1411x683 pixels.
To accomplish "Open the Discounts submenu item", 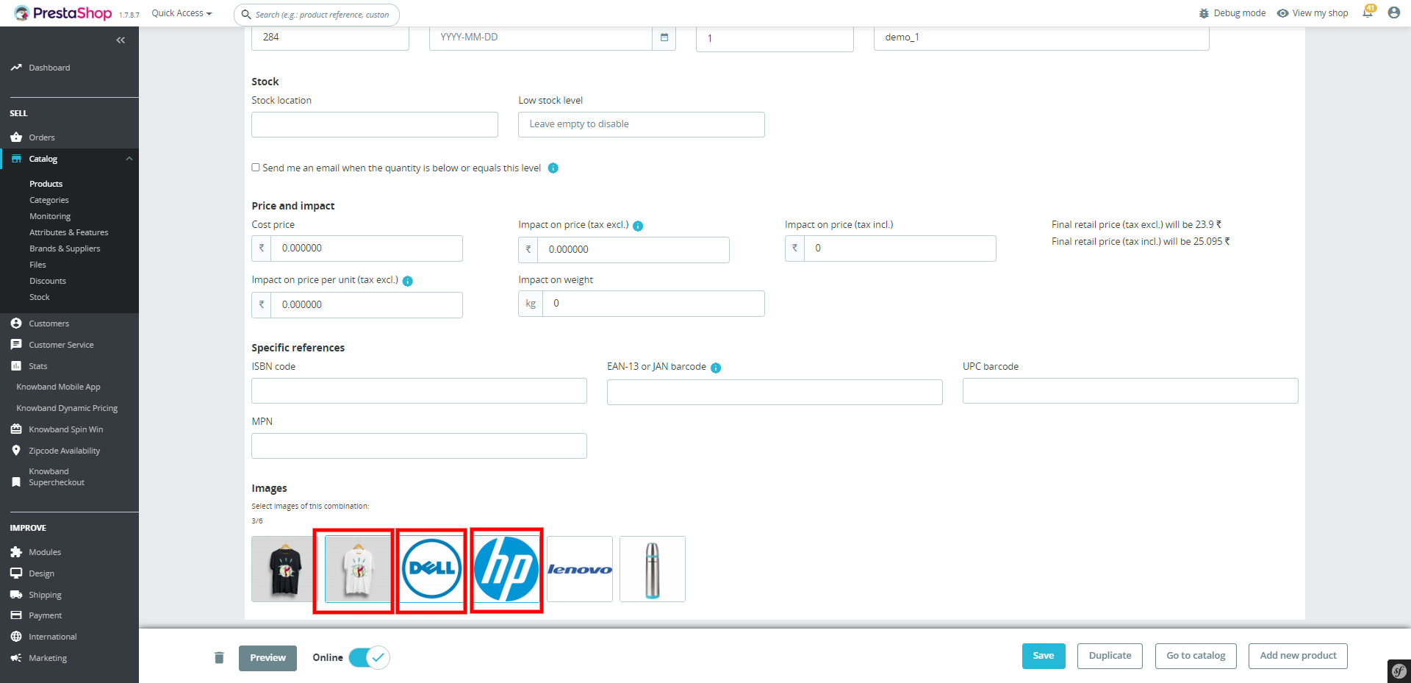I will [48, 281].
